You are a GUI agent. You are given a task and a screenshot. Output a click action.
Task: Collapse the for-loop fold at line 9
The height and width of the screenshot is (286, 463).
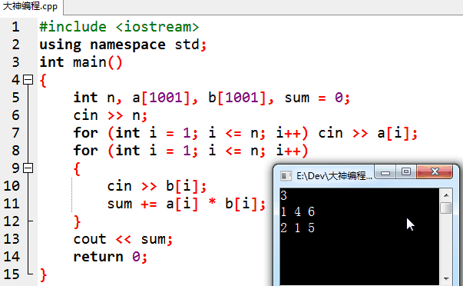pyautogui.click(x=28, y=168)
